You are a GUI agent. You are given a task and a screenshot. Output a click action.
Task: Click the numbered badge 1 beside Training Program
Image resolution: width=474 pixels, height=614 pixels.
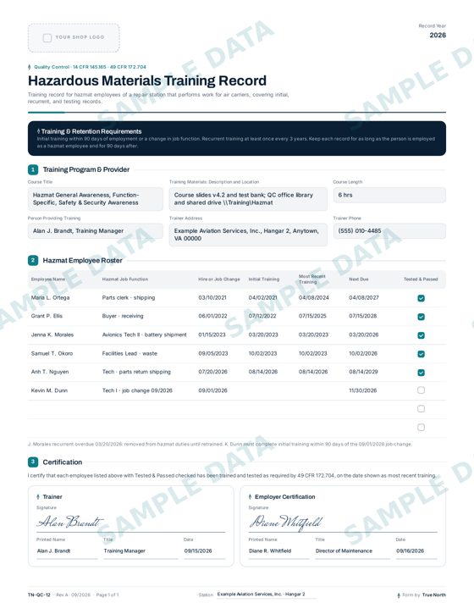(33, 169)
